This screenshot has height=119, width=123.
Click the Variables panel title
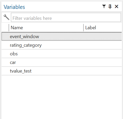click(x=14, y=7)
